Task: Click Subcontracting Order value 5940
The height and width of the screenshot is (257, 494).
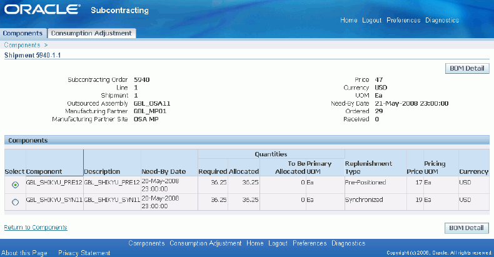Action: pos(141,79)
